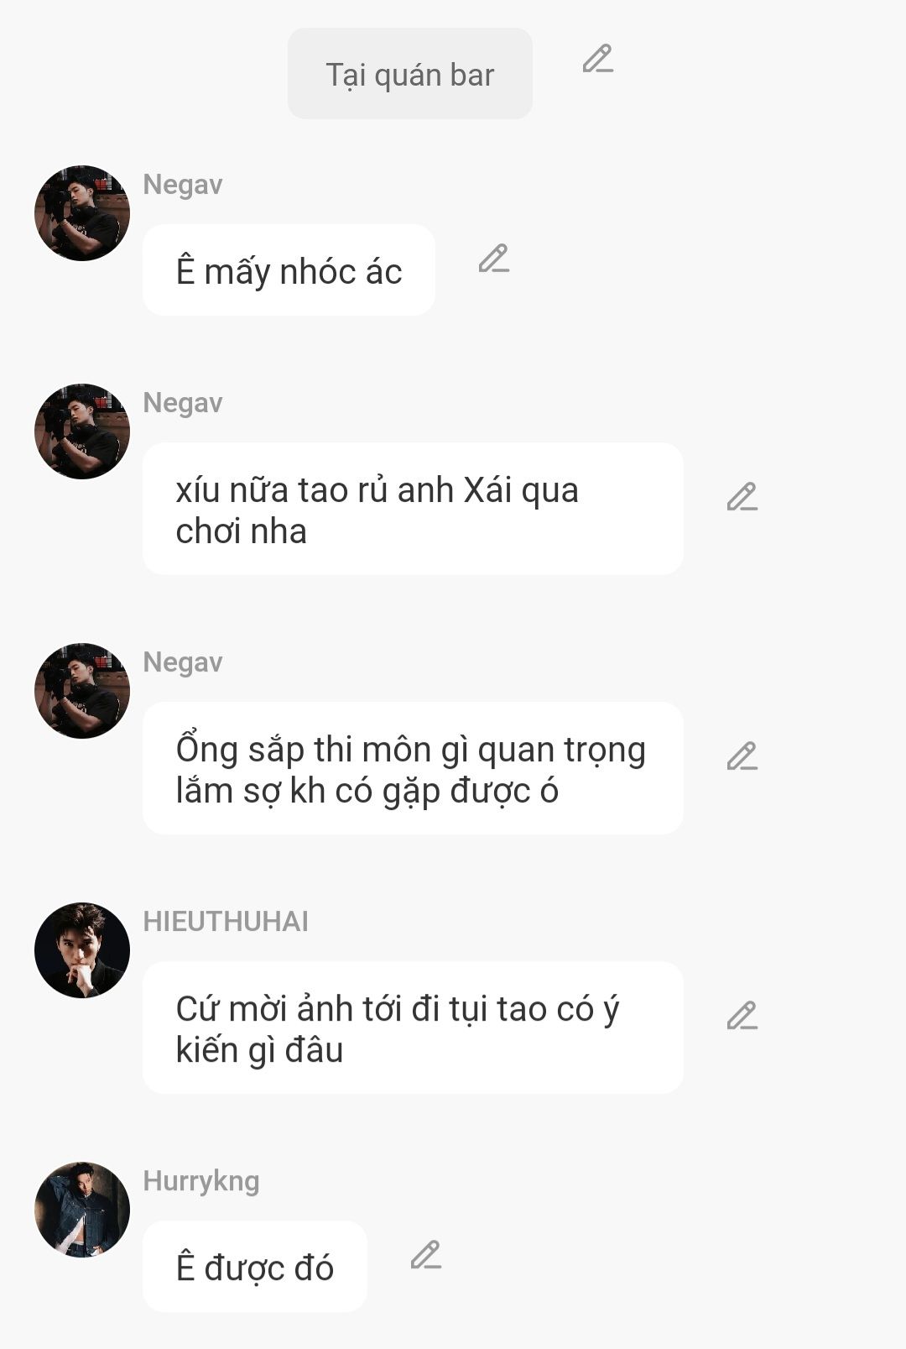
Task: Edit the "Ổng sắp thi môn" message
Action: pyautogui.click(x=742, y=756)
